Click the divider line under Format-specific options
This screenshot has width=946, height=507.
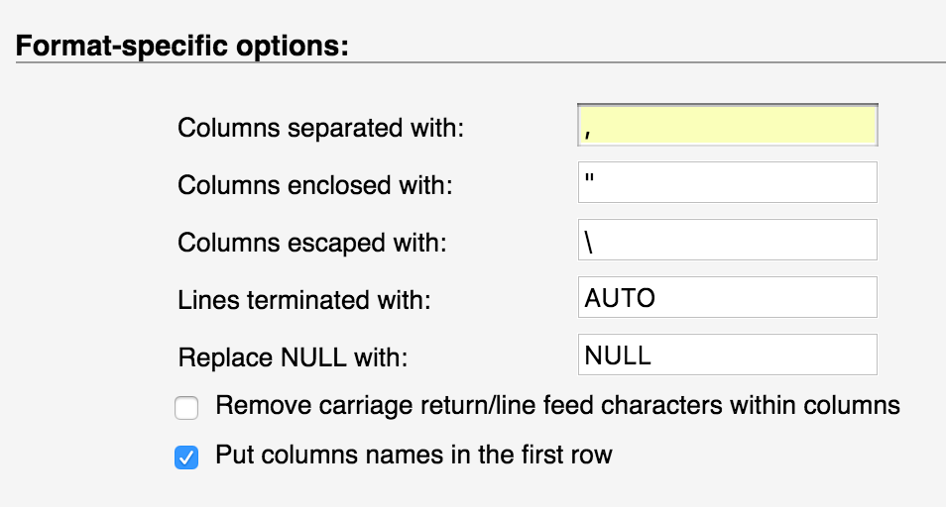(x=476, y=63)
